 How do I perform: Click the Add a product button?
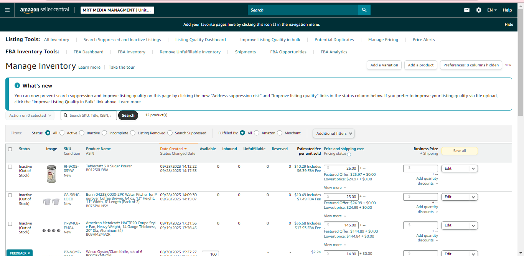coord(421,65)
